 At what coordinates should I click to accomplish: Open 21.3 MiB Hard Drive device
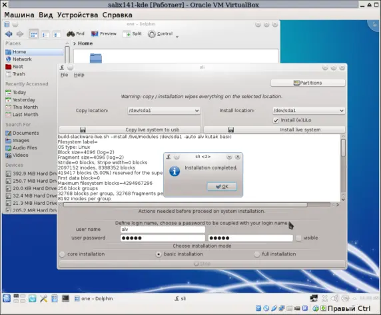click(31, 203)
